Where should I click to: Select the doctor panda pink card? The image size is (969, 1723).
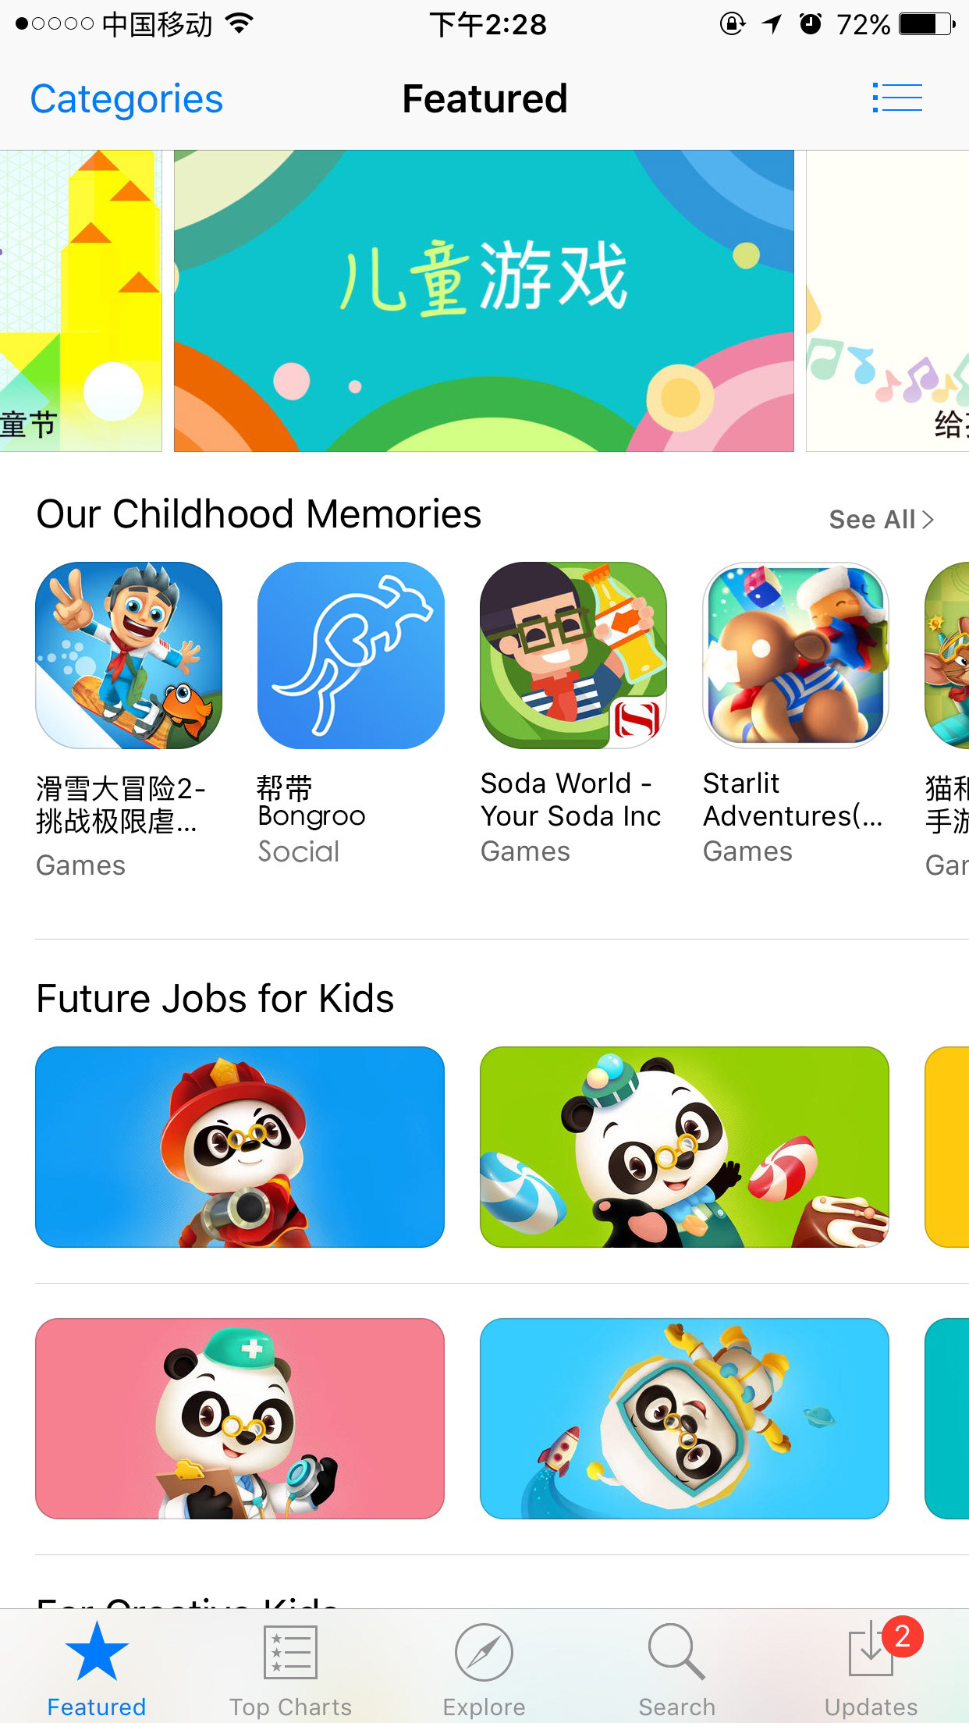click(240, 1419)
